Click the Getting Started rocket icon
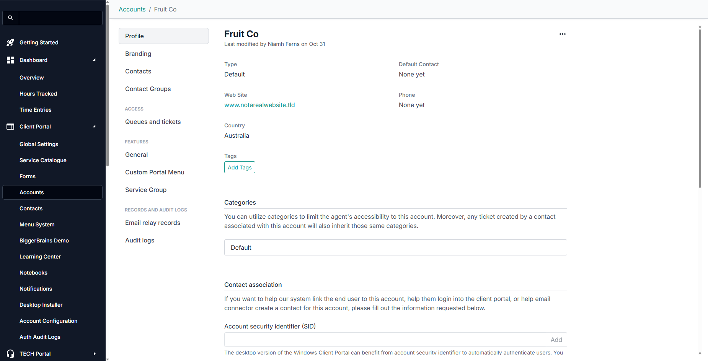The width and height of the screenshot is (708, 361). click(10, 42)
